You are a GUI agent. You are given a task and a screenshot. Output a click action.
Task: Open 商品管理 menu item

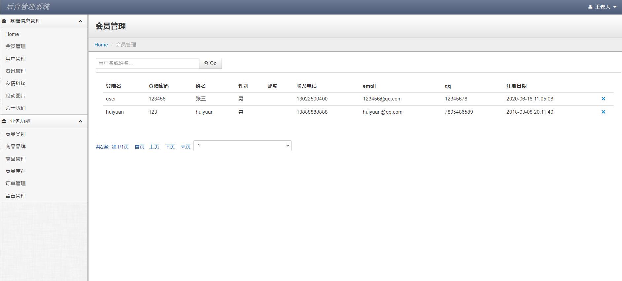[x=16, y=159]
